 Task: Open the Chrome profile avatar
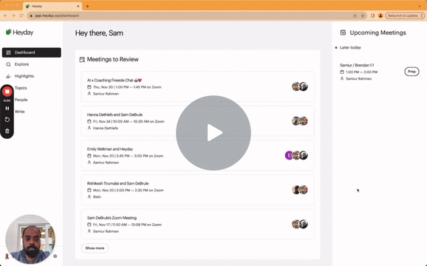pyautogui.click(x=380, y=16)
